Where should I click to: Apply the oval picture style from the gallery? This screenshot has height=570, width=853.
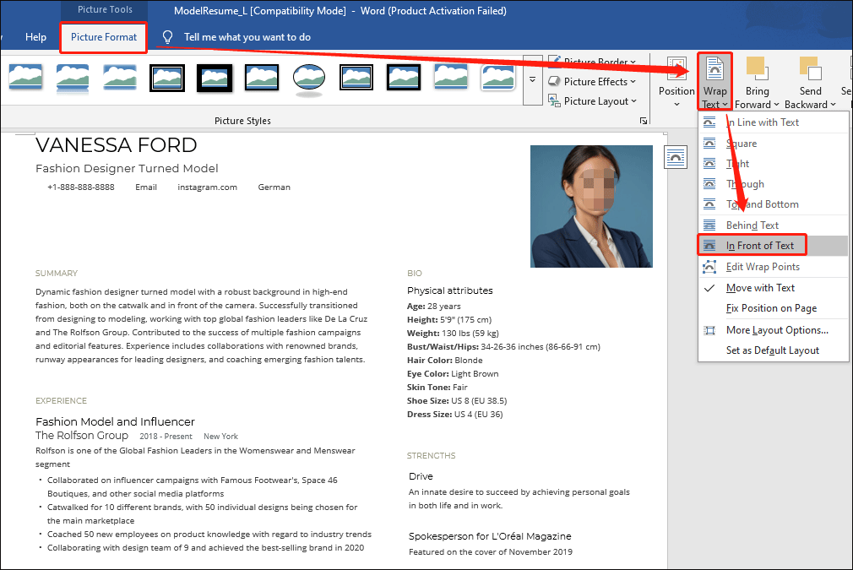pyautogui.click(x=308, y=77)
